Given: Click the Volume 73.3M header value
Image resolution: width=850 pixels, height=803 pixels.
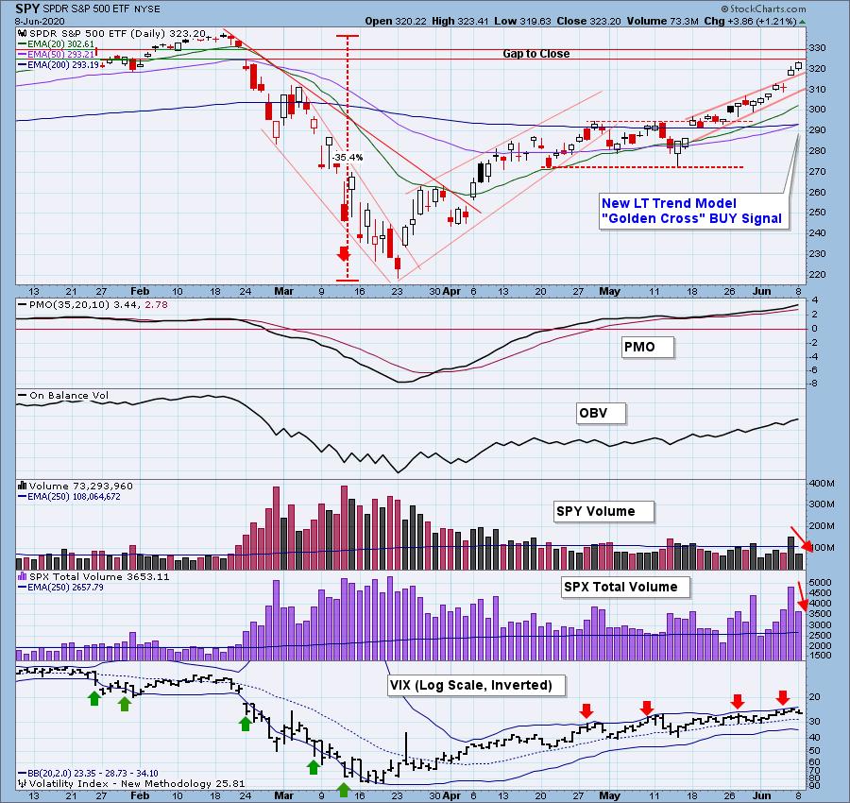Looking at the screenshot, I should (x=662, y=21).
